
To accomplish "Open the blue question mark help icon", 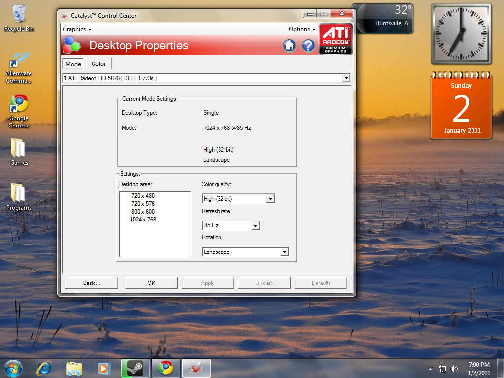I will coord(308,46).
